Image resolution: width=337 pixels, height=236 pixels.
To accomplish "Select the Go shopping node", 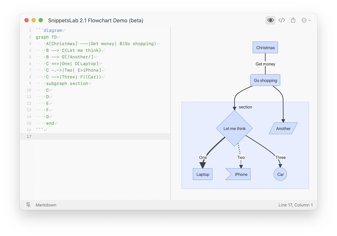I will [x=265, y=80].
